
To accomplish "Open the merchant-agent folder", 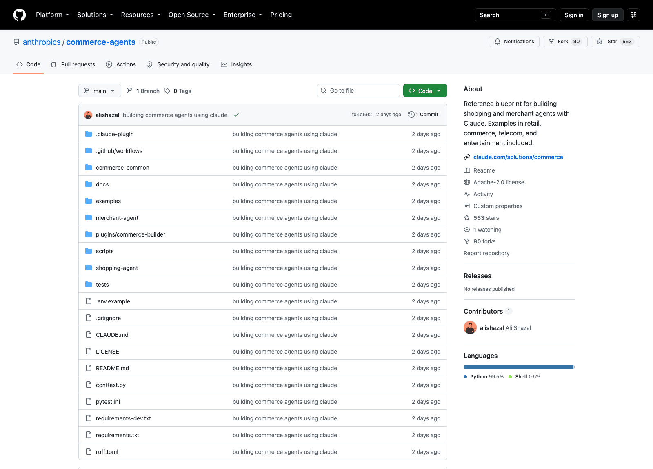I will click(117, 218).
